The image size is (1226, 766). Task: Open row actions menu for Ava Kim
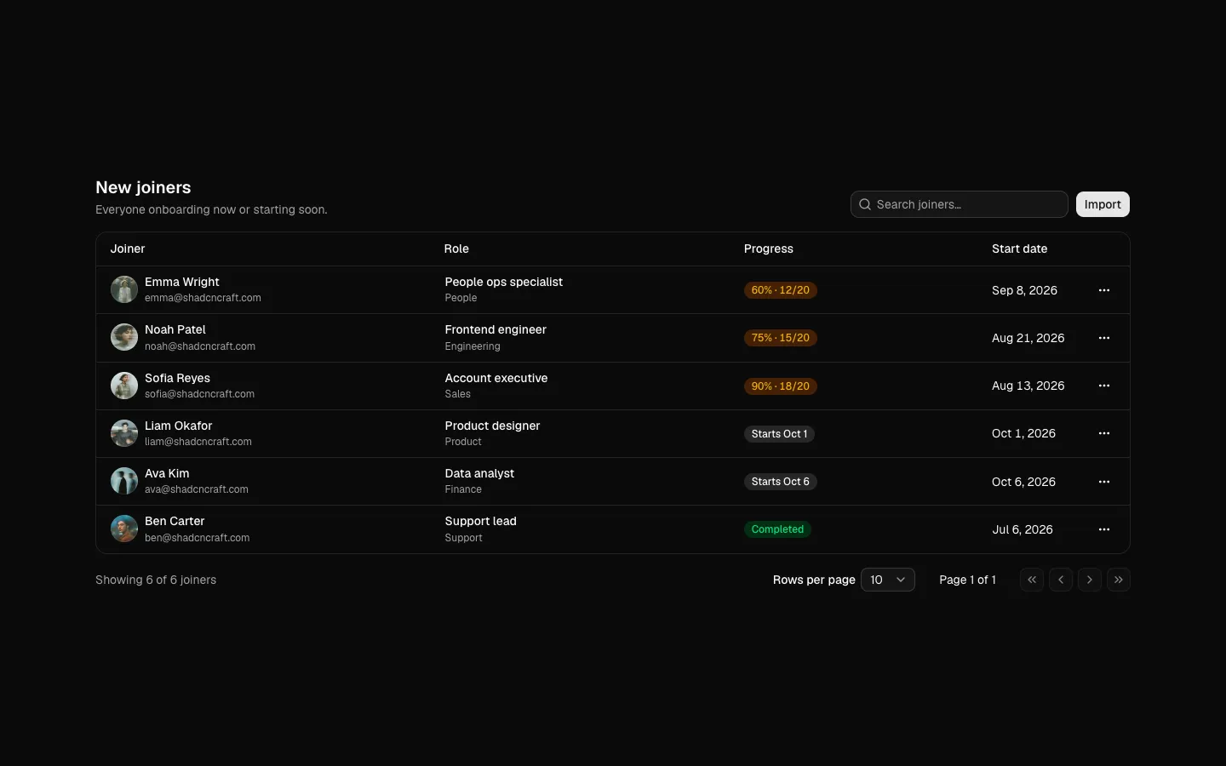(1104, 482)
